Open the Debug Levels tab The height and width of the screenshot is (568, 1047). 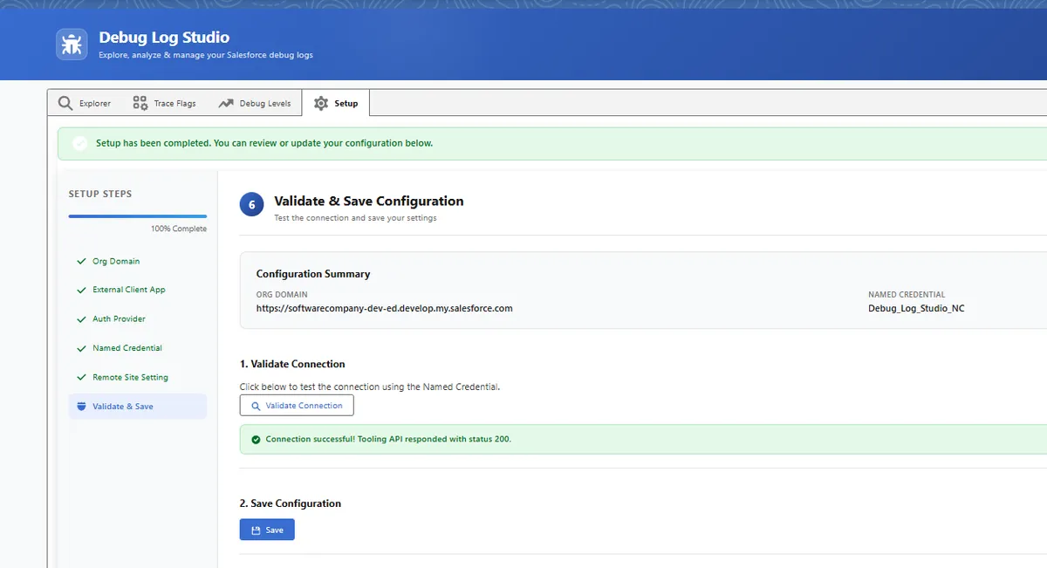pyautogui.click(x=254, y=103)
